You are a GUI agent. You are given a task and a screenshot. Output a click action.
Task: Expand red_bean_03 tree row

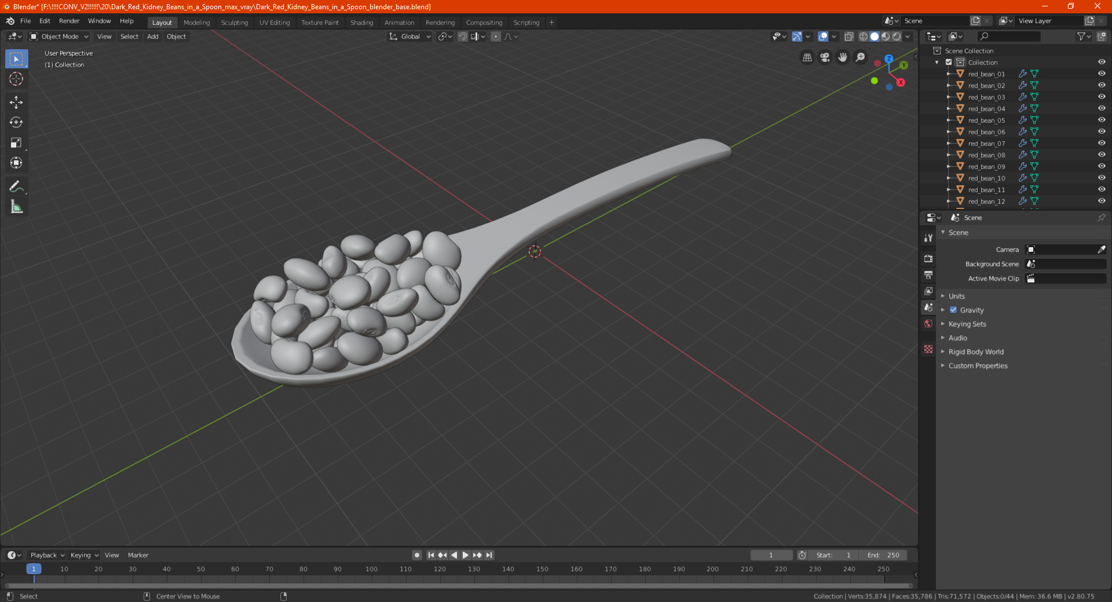click(x=948, y=97)
